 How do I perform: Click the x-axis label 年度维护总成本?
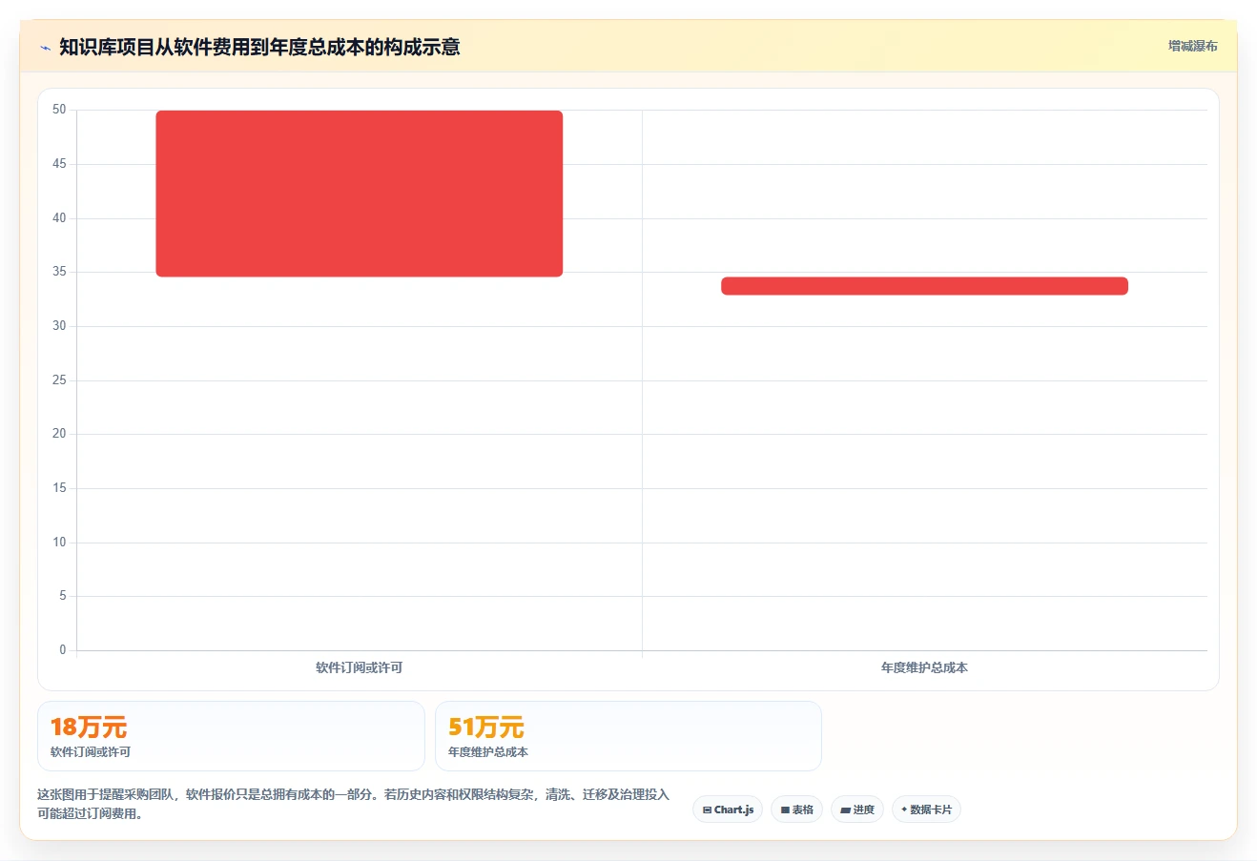[924, 667]
